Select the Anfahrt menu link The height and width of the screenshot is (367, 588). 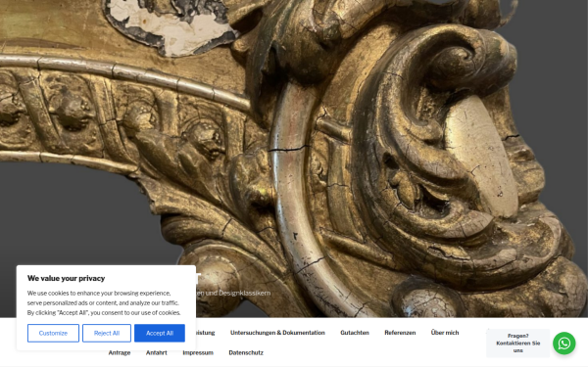157,352
